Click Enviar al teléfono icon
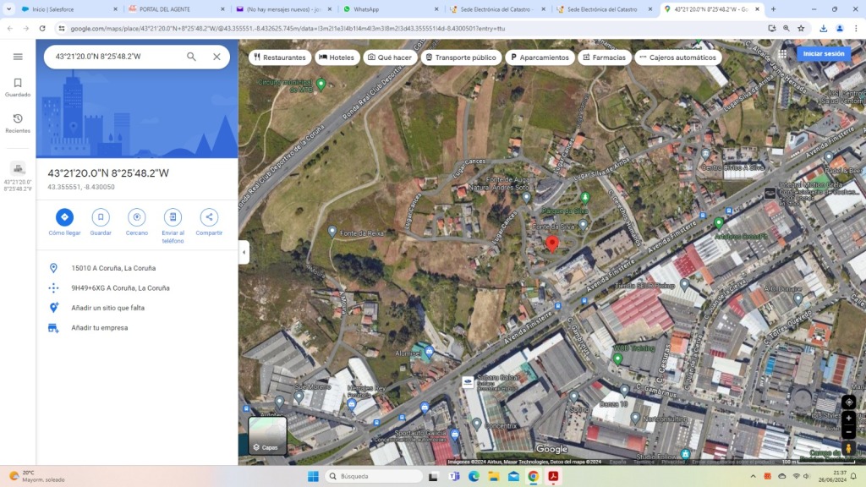The width and height of the screenshot is (866, 487). [x=173, y=217]
